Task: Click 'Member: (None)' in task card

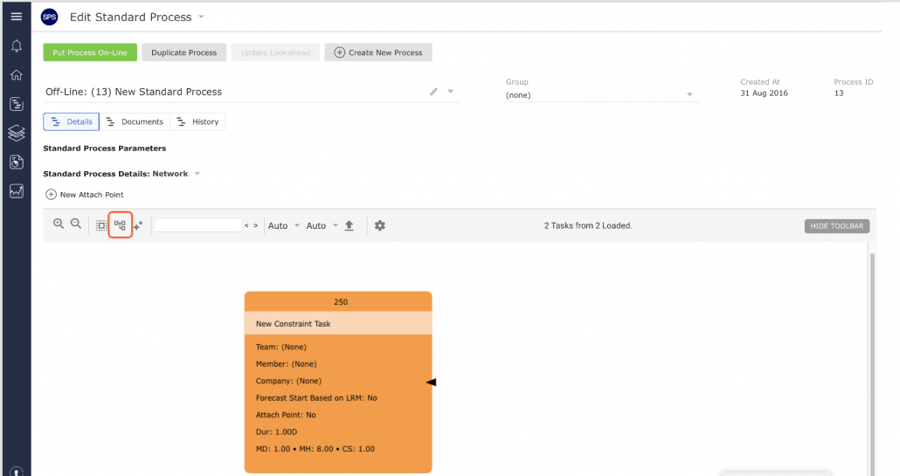Action: pos(286,363)
